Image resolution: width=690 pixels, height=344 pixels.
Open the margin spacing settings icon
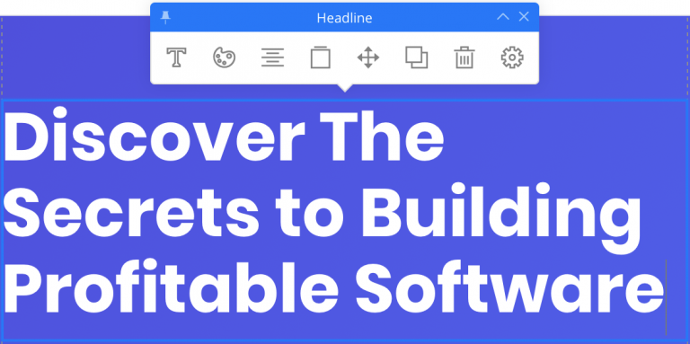(321, 57)
